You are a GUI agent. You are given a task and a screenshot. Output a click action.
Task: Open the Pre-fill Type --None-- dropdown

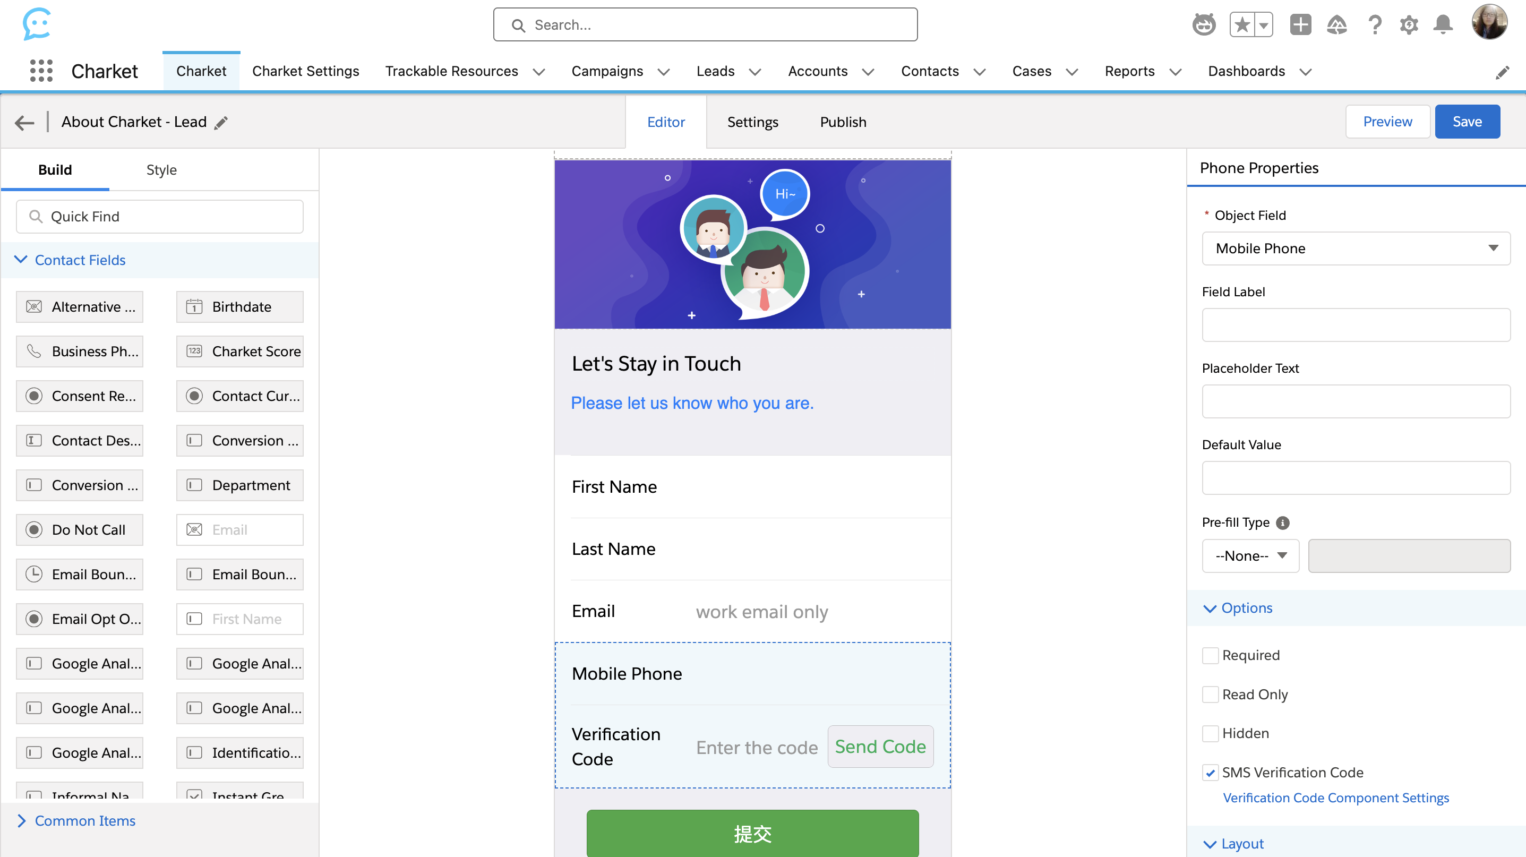[x=1250, y=555]
